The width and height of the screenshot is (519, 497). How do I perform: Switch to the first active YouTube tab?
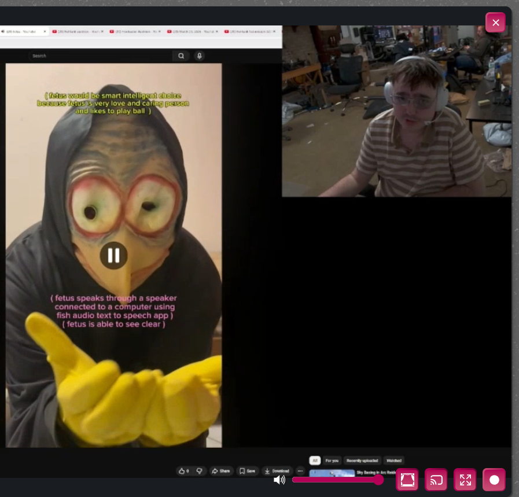21,32
